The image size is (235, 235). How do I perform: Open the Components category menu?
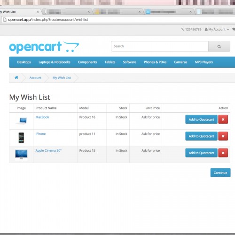pyautogui.click(x=87, y=62)
